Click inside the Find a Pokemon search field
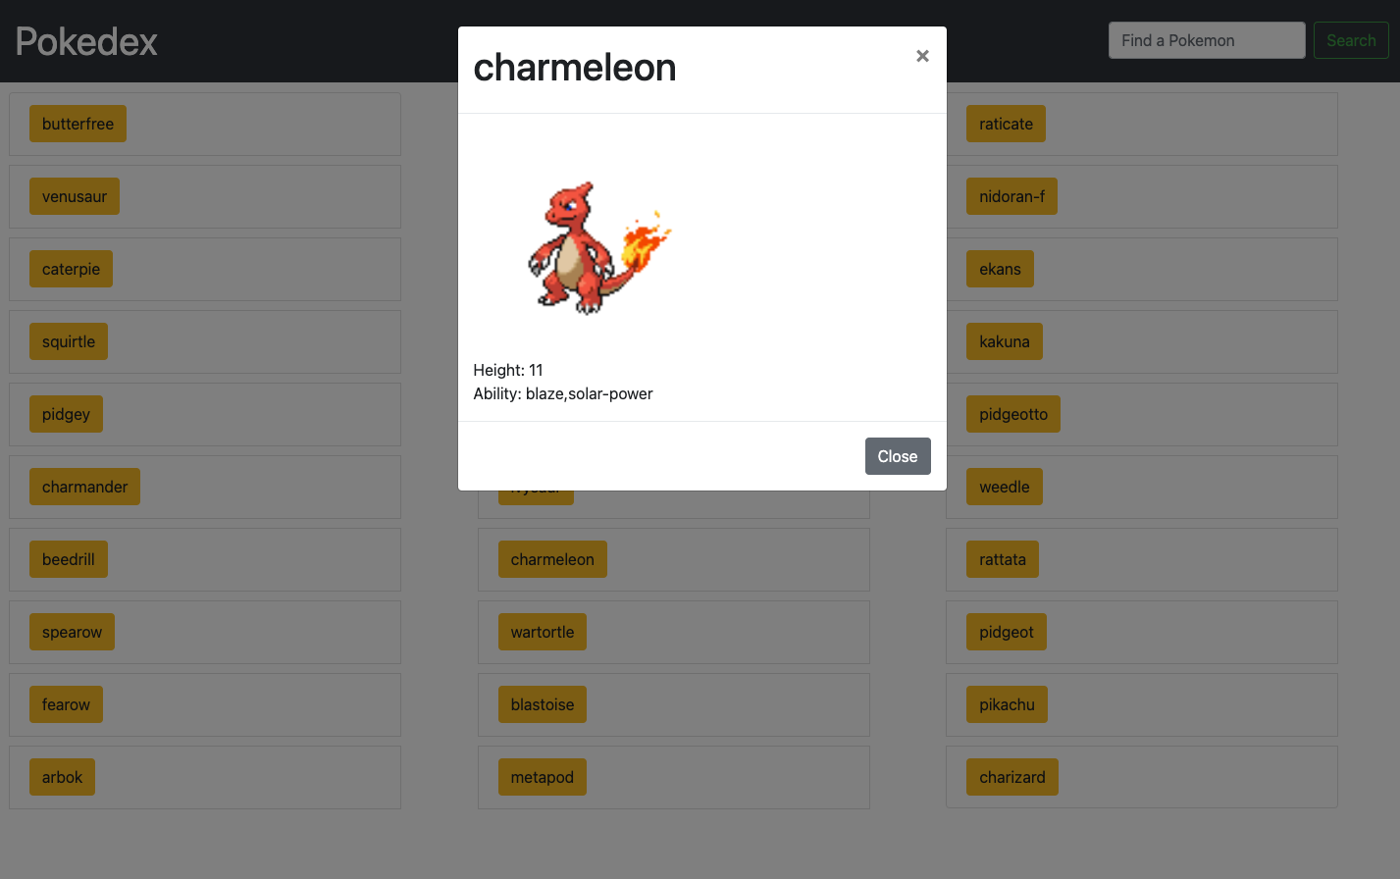This screenshot has height=879, width=1400. pos(1206,39)
